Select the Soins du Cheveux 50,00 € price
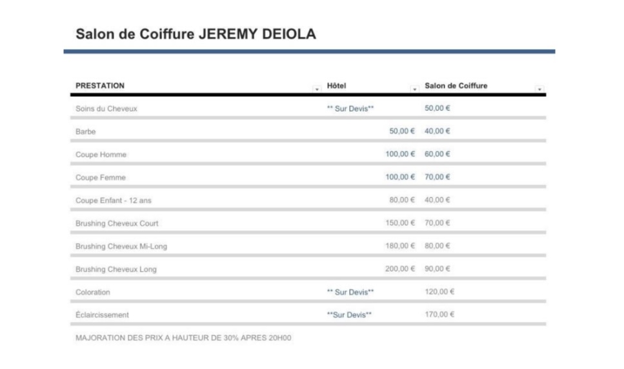This screenshot has width=624, height=369. pyautogui.click(x=437, y=108)
